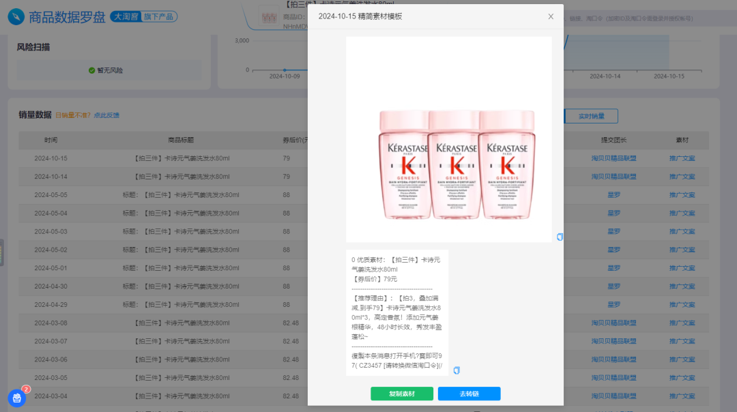Open 推广文案 for the 2024-05-05 row
The height and width of the screenshot is (412, 737).
[682, 195]
